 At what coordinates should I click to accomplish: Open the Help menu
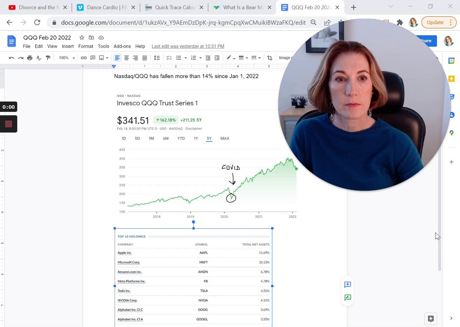(x=140, y=46)
